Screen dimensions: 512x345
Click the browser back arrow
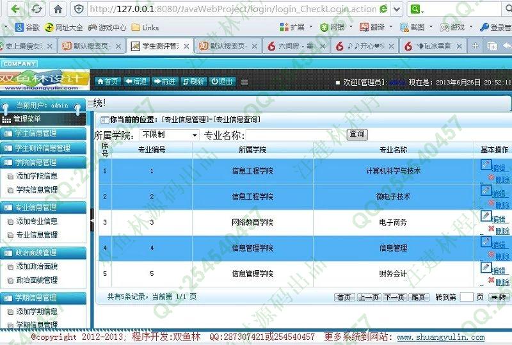pyautogui.click(x=15, y=9)
